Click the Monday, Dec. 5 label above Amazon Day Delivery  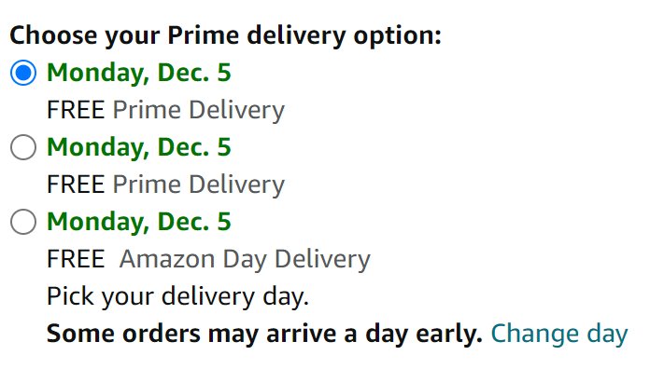139,222
